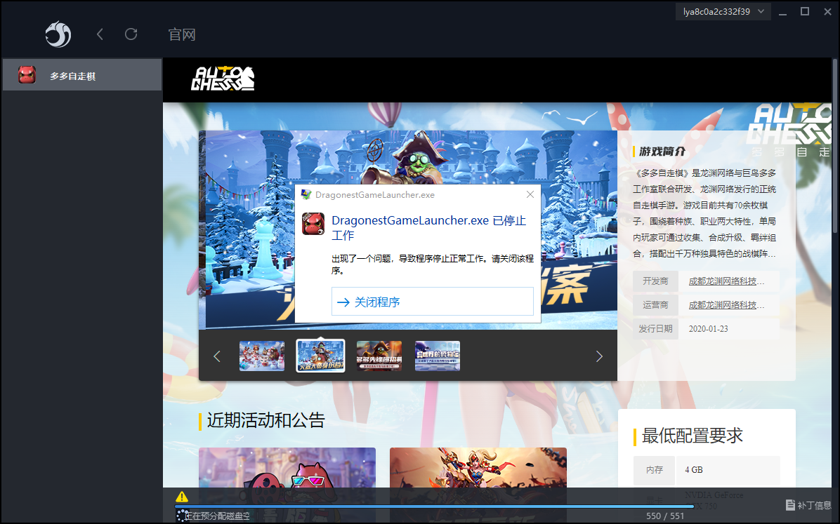Select the third pirate recruitment thumbnail

pyautogui.click(x=379, y=356)
